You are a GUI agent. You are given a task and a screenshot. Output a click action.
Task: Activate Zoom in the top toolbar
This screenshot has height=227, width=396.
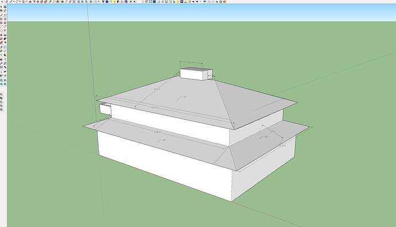click(70, 2)
